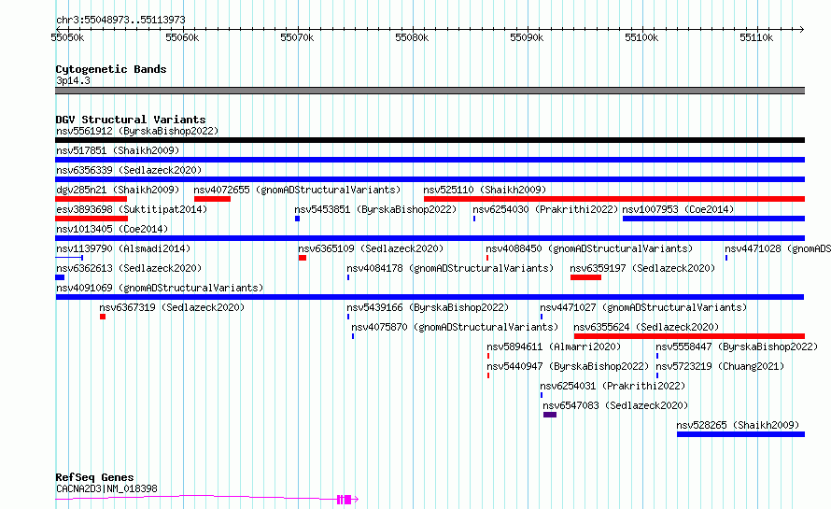Click the nsv528265 (Shaikh2009) label
Screen dimensions: 831x509
tap(738, 425)
